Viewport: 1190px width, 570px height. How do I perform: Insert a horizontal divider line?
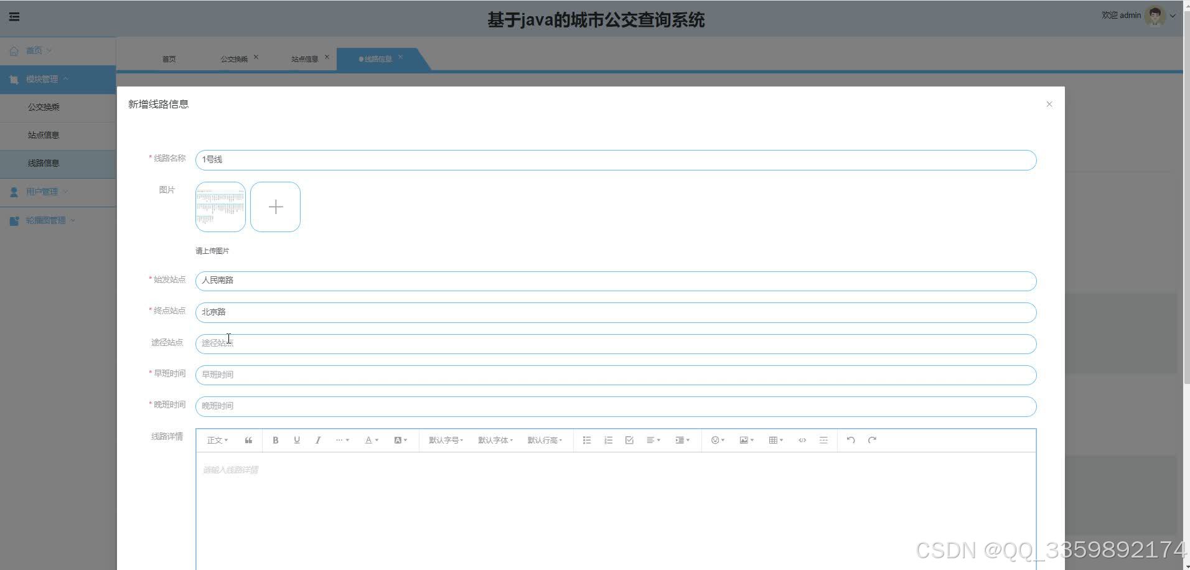(823, 440)
